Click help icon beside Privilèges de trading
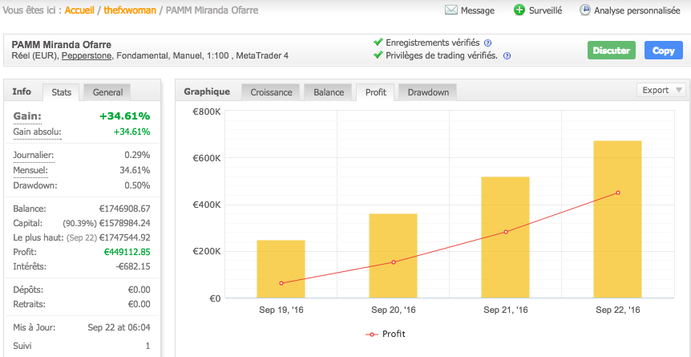 [x=507, y=56]
